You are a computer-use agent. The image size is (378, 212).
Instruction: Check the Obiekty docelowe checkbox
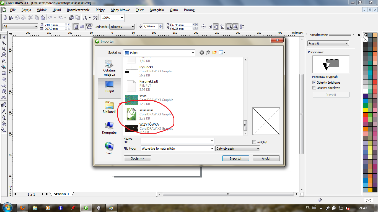[314, 88]
